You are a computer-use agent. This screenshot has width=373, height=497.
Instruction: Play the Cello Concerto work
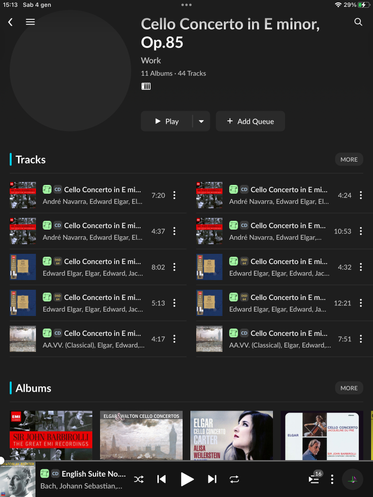[x=167, y=121]
